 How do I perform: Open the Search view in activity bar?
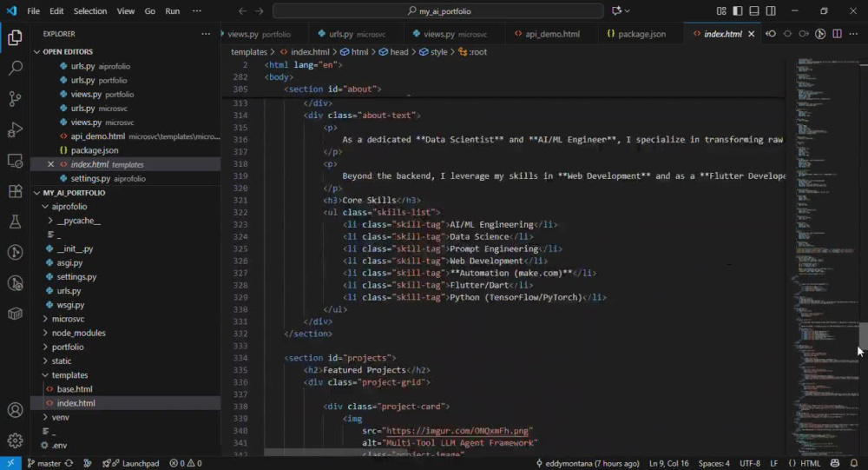[x=15, y=68]
